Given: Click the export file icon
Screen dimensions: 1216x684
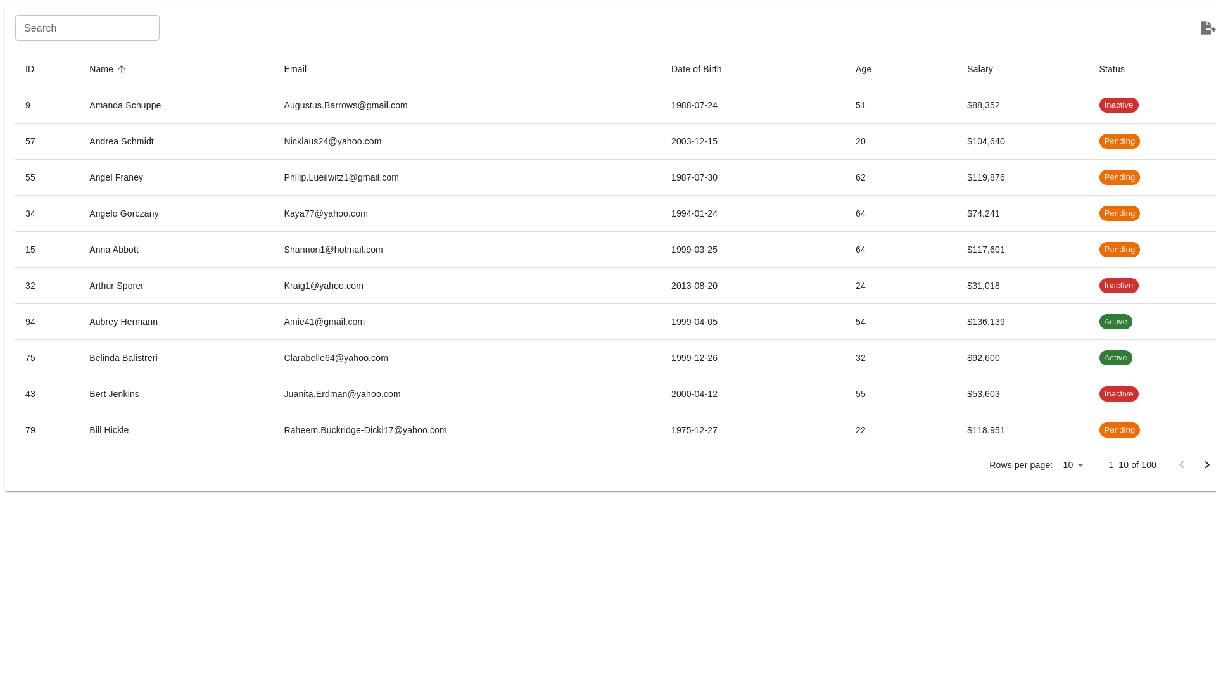Looking at the screenshot, I should tap(1207, 28).
